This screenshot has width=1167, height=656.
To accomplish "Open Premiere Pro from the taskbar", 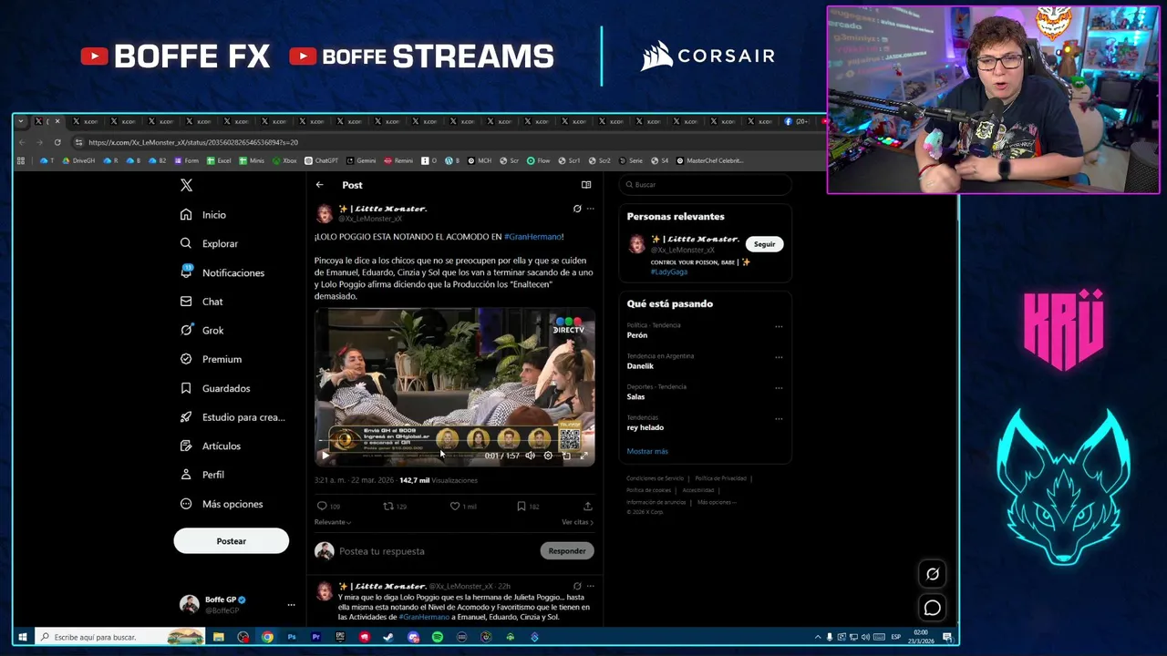I will coord(315,637).
